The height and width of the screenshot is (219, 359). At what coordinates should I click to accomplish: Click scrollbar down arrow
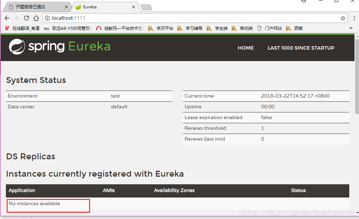357,213
